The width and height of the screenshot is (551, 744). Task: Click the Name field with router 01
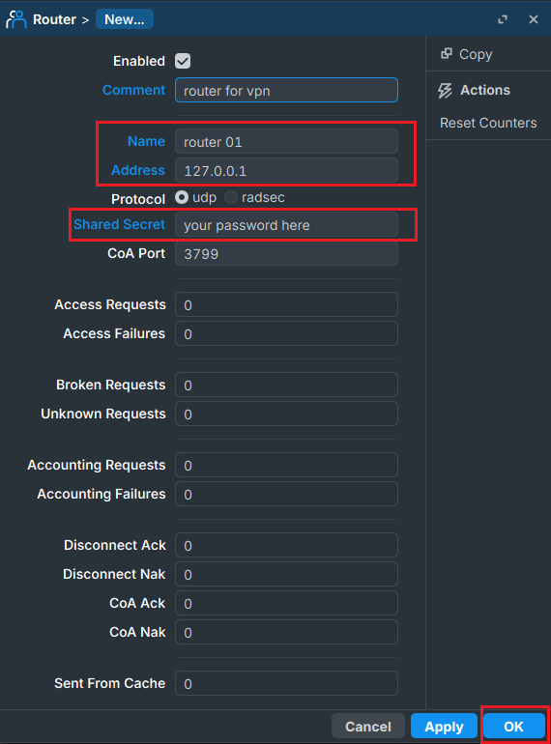point(286,141)
